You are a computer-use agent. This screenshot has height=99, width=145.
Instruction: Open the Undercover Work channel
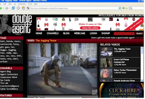(9, 77)
